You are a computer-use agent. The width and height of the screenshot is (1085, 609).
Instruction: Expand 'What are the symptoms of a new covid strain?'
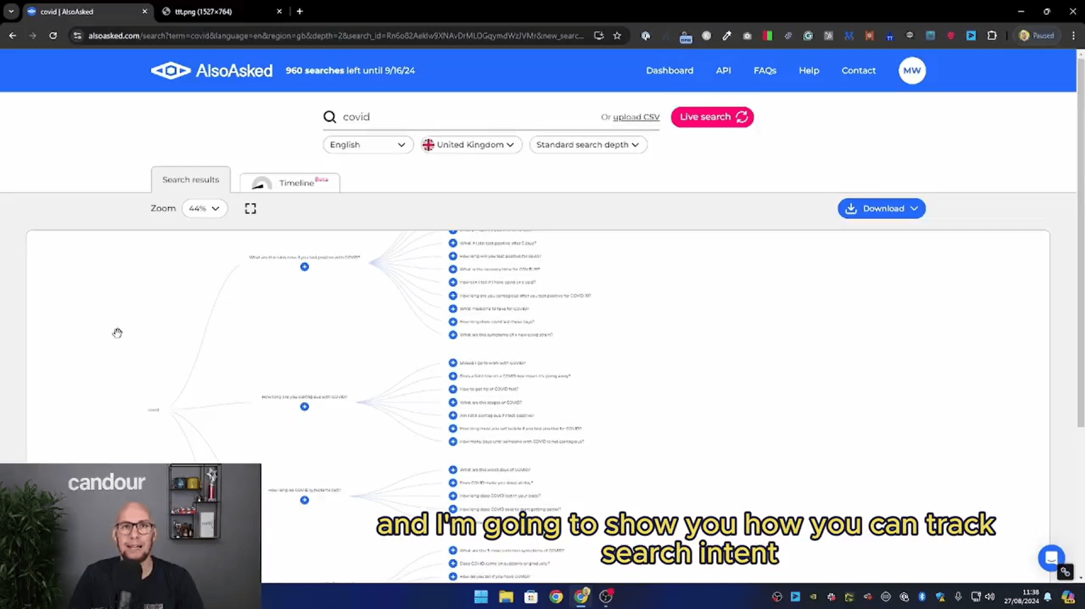453,334
